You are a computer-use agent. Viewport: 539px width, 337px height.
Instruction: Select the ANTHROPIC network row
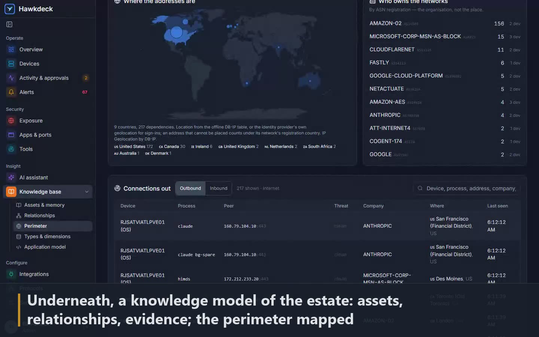pyautogui.click(x=445, y=115)
